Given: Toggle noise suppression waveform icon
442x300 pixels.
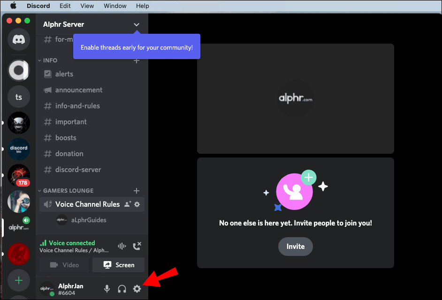Looking at the screenshot, I should [122, 246].
